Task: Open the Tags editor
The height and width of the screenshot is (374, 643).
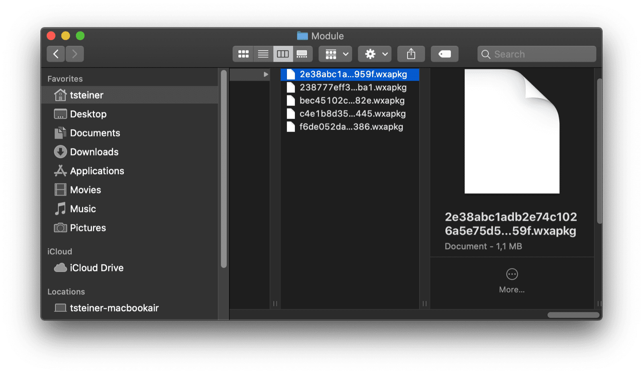Action: (444, 53)
